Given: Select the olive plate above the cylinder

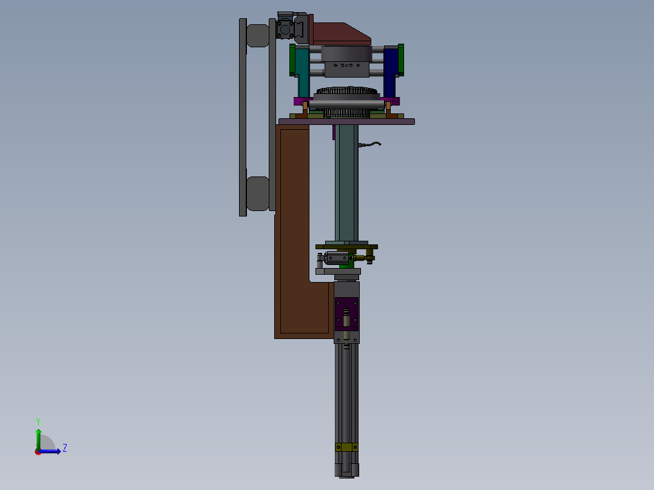Looking at the screenshot, I should (x=346, y=247).
